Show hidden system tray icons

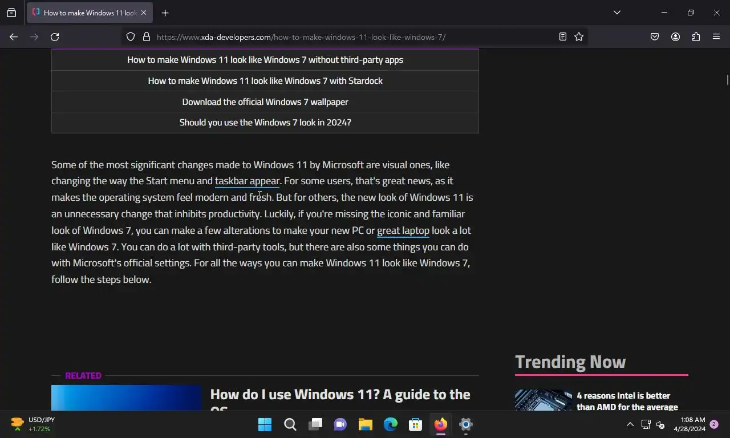coord(630,424)
